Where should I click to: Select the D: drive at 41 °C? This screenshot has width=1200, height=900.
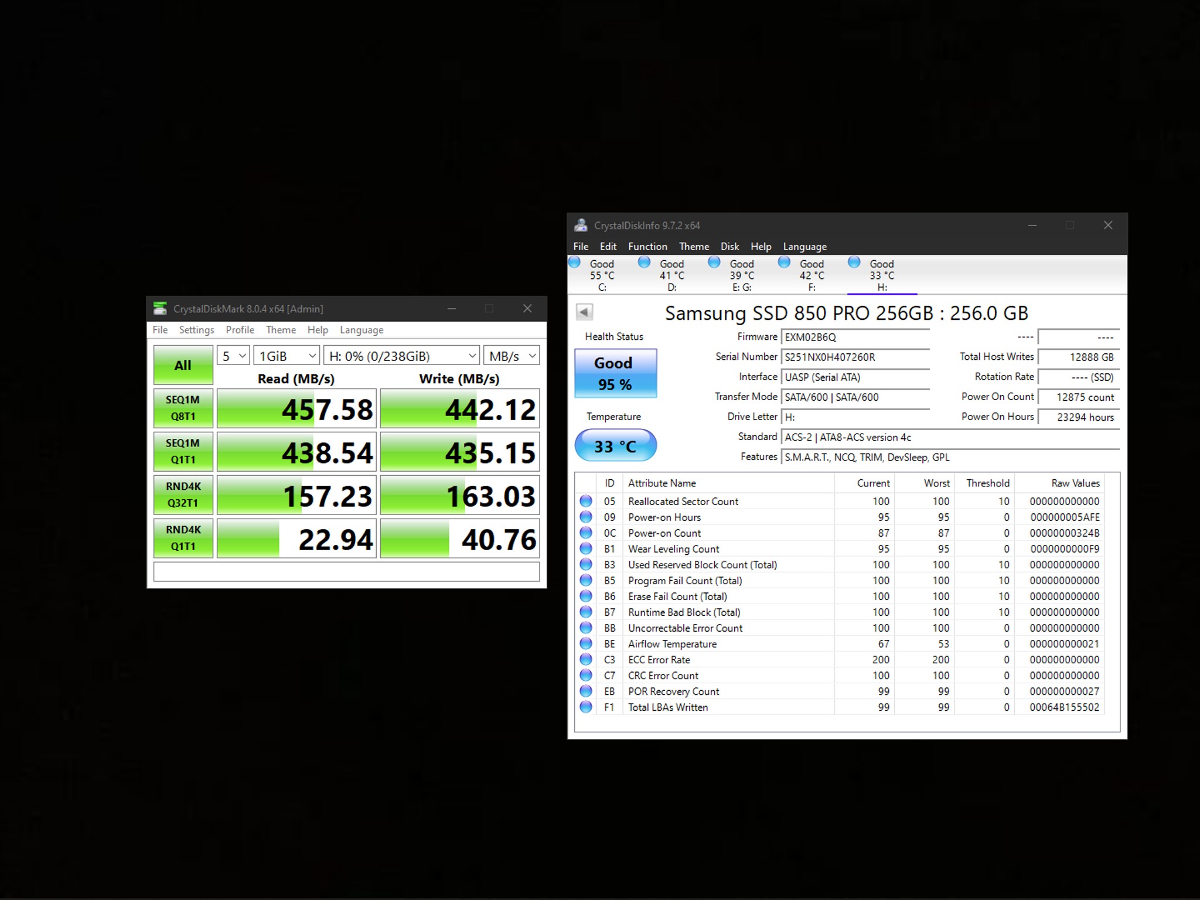click(671, 275)
